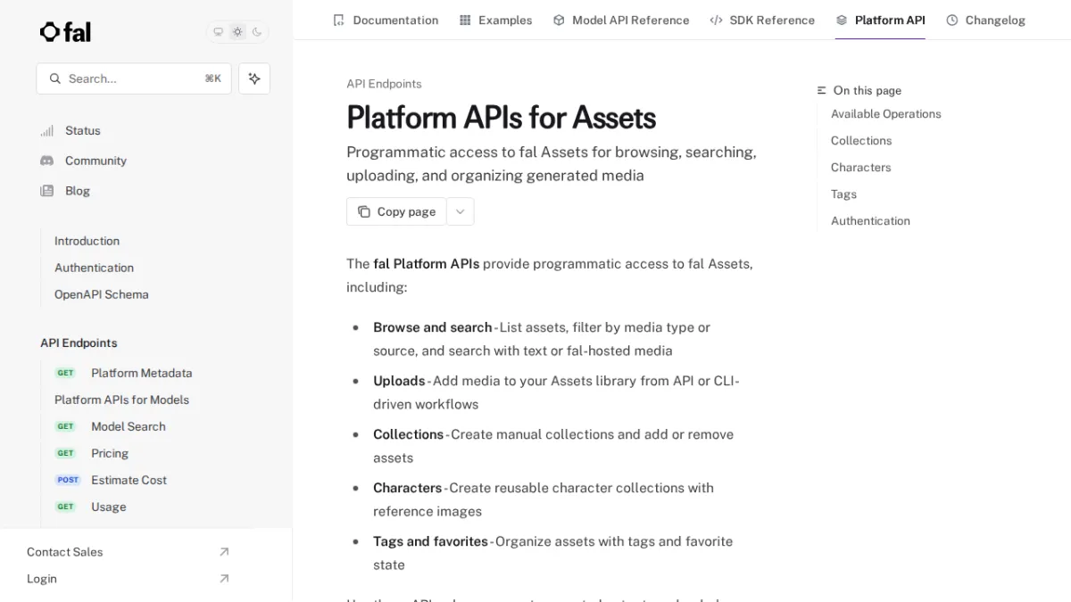Open the Documentation tab
Screen dimensions: 1071x602
[386, 20]
